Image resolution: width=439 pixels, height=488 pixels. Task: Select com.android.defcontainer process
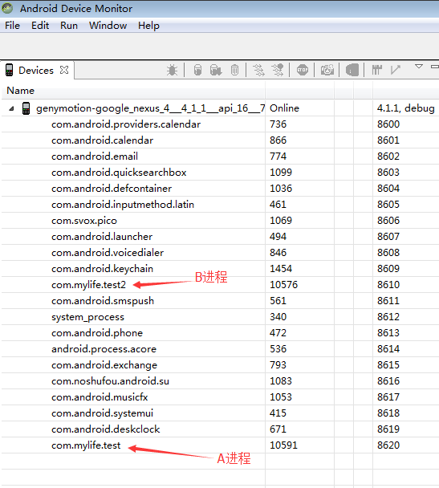219,189
